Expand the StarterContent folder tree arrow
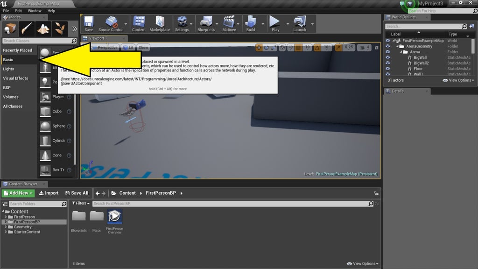The width and height of the screenshot is (478, 269). (x=6, y=232)
